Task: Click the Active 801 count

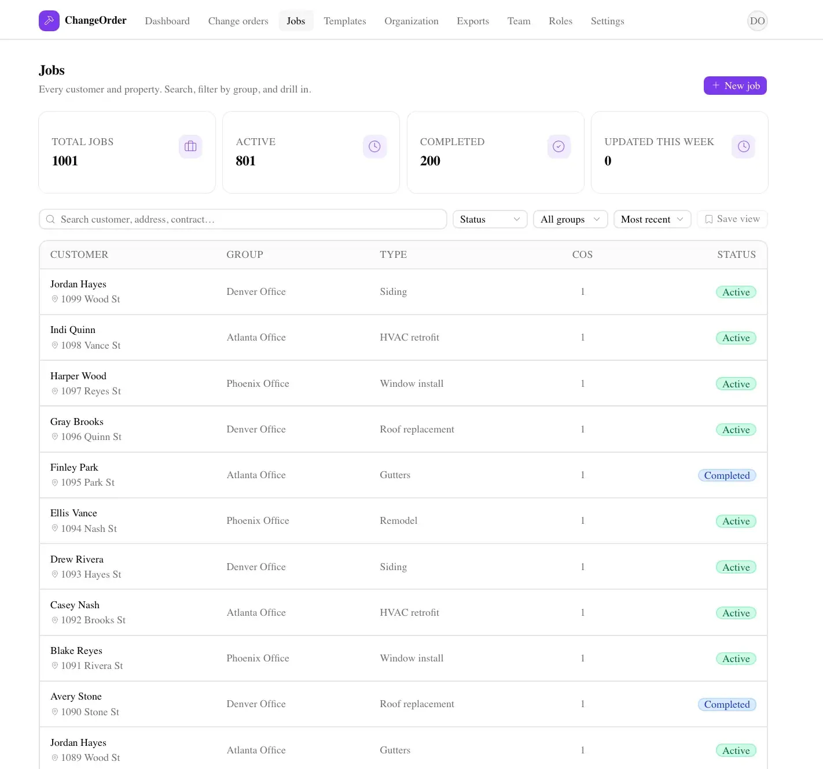Action: 245,161
